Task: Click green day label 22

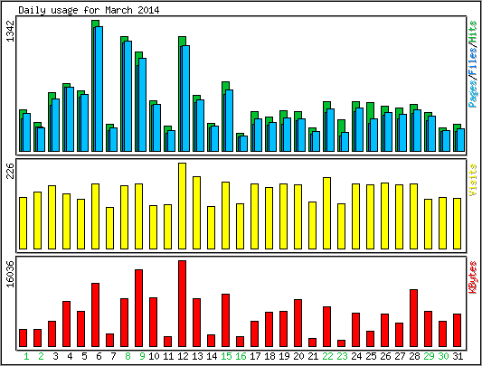Action: coord(327,356)
